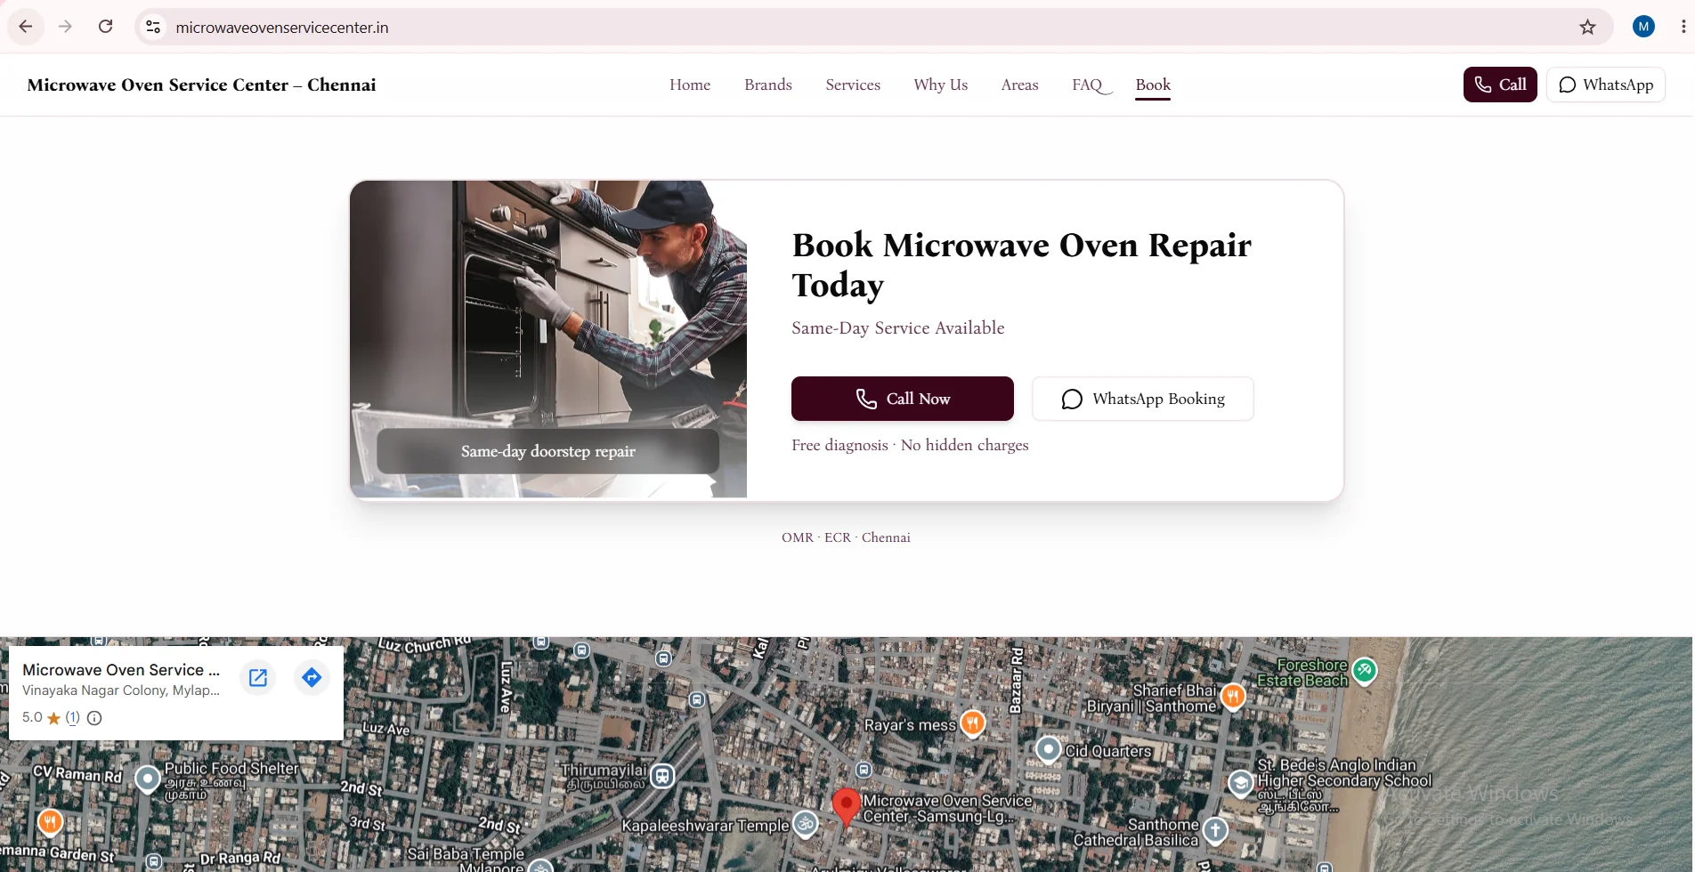Click the Kapaleeshwarar Temple marker
Screen dimensions: 1695x872
click(x=806, y=823)
